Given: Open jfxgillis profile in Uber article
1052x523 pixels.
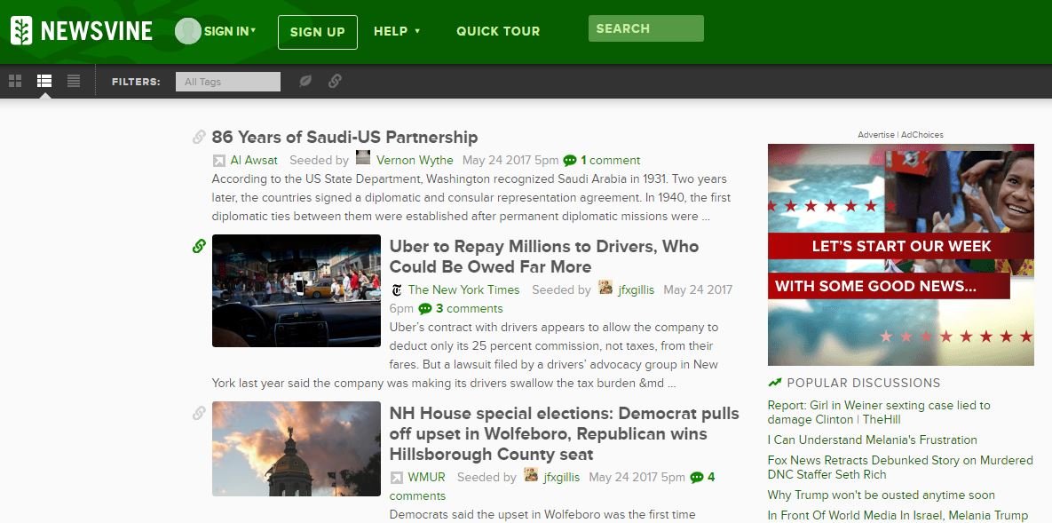Looking at the screenshot, I should 636,290.
